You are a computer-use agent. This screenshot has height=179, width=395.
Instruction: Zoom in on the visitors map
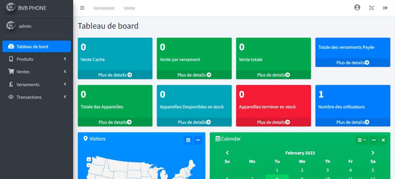click(89, 159)
